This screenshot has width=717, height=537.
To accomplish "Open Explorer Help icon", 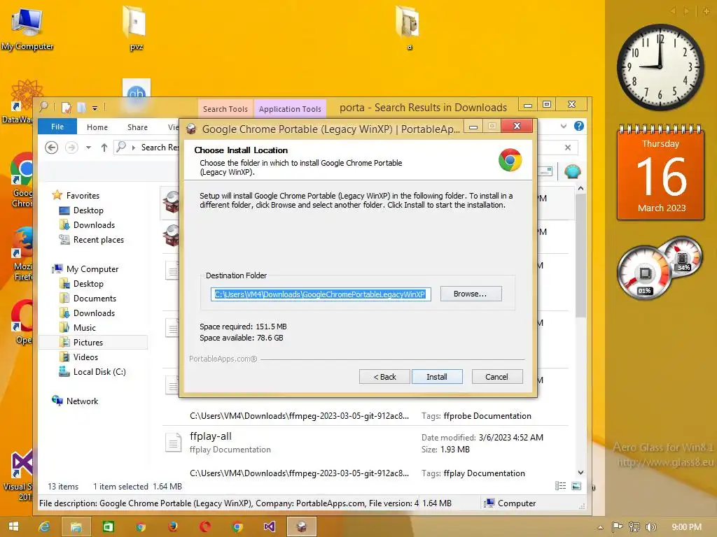I will pos(579,126).
